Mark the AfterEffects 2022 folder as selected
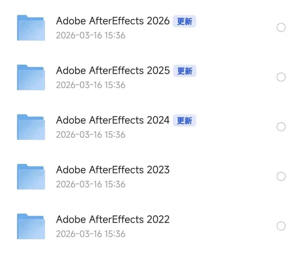Screen dimensions: 306x258 (x=281, y=226)
